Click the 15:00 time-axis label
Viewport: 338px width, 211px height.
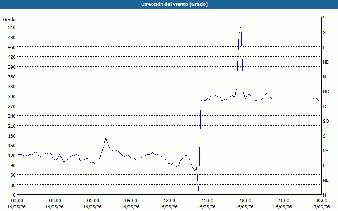coord(207,201)
